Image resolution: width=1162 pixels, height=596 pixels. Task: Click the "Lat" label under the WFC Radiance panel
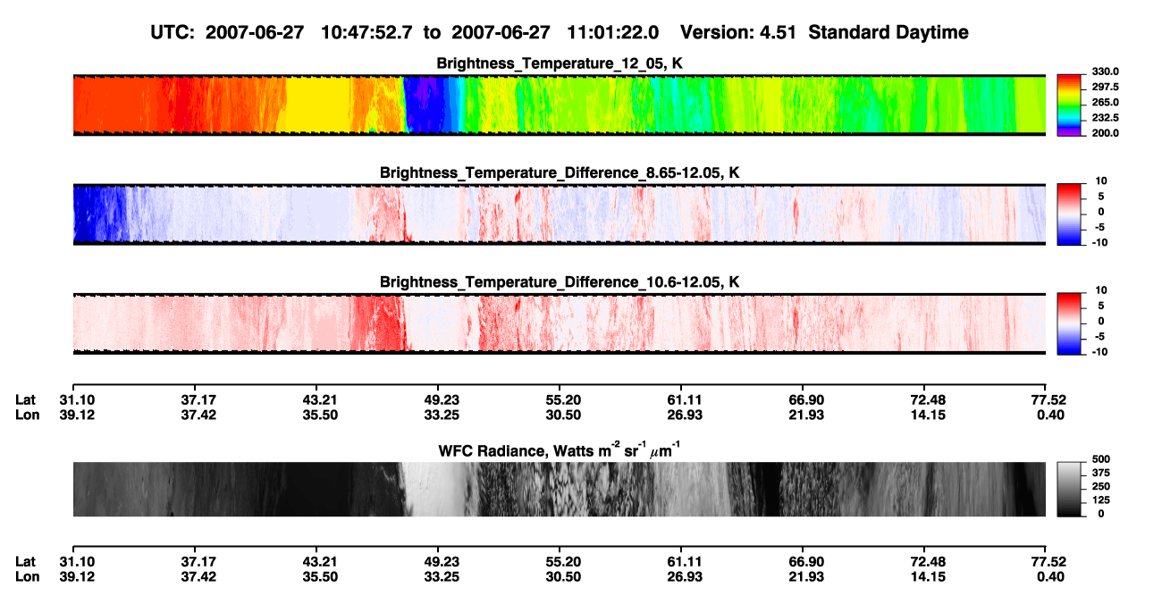(x=26, y=562)
